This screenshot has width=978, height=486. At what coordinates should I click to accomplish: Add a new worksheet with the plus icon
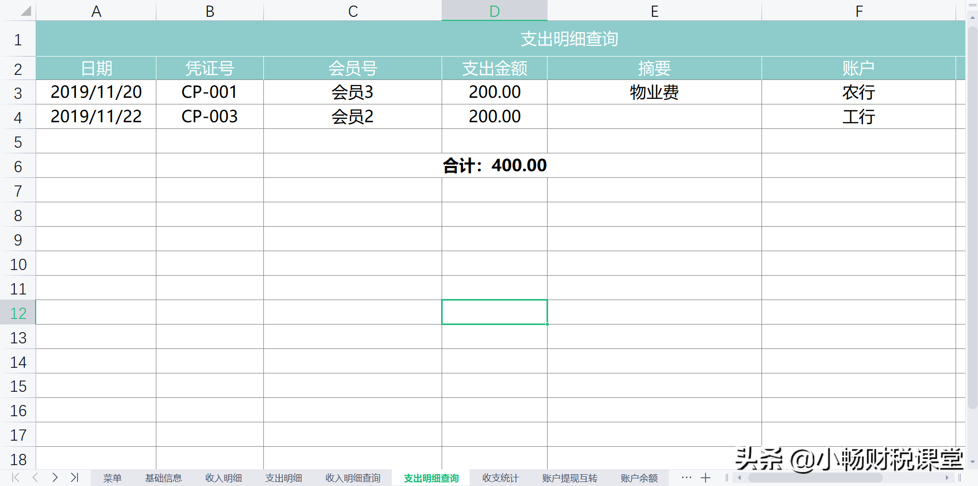pyautogui.click(x=705, y=478)
